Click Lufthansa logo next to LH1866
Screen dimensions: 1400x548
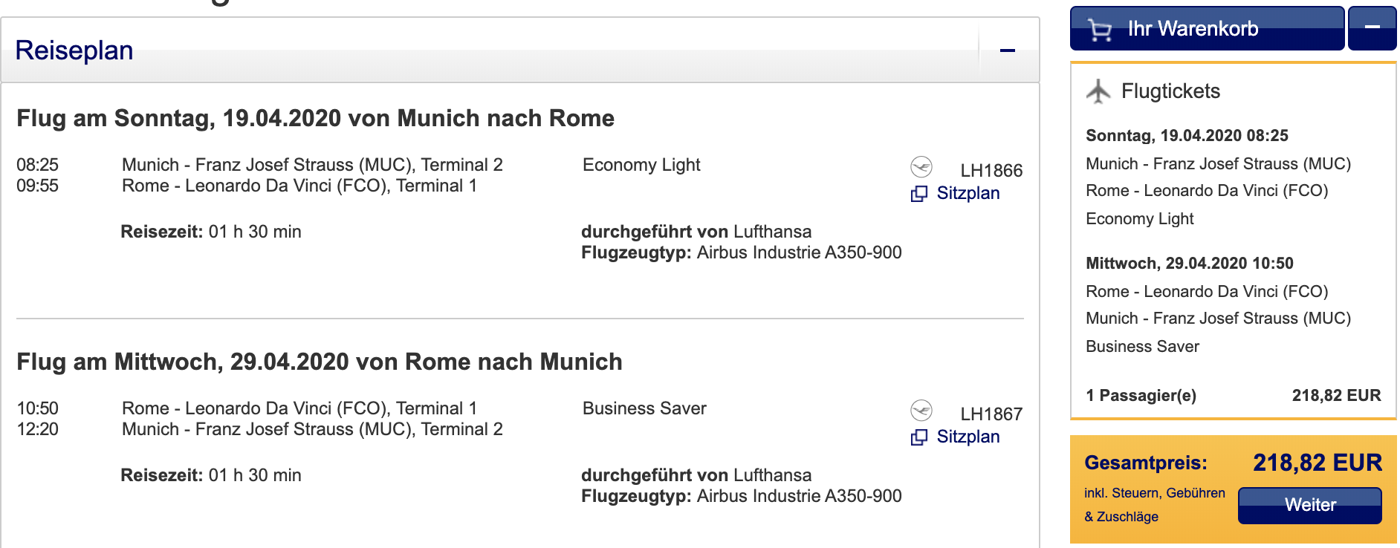tap(921, 166)
